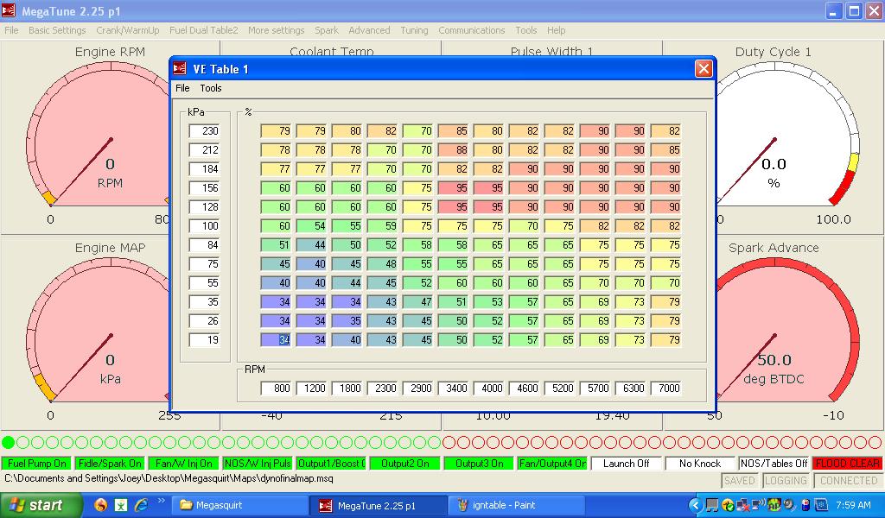The width and height of the screenshot is (885, 518).
Task: Expand hidden quick launch icons chevron
Action: click(162, 501)
